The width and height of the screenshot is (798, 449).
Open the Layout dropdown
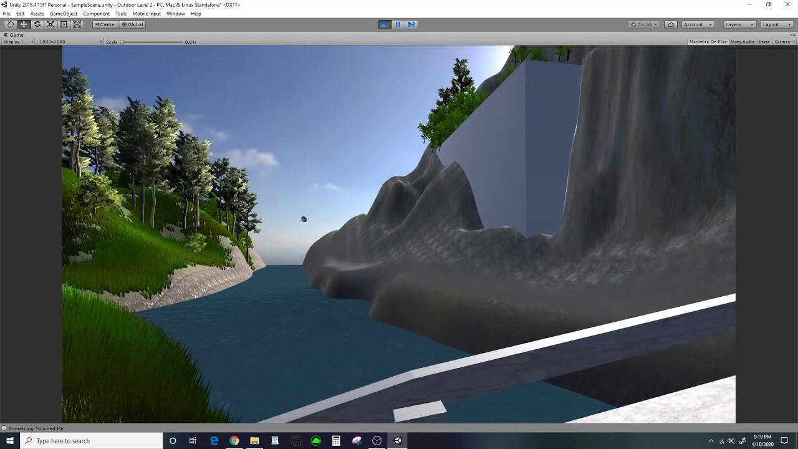point(775,24)
